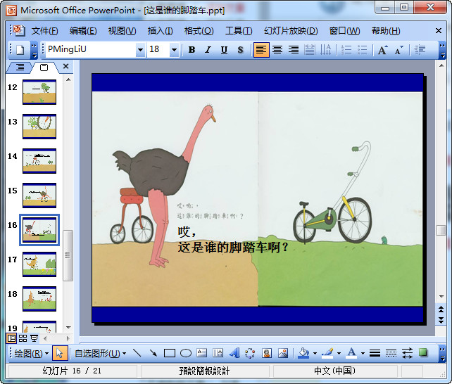Open the line color dropdown arrow

(x=339, y=353)
